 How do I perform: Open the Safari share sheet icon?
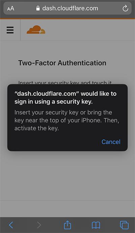click(x=67, y=225)
